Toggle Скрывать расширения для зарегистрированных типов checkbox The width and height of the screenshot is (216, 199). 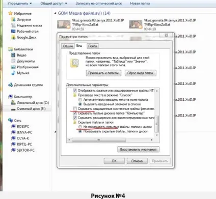75,118
